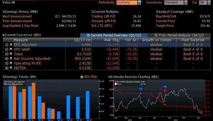
Task: Click the red marker icon near February
Action: click(165, 91)
